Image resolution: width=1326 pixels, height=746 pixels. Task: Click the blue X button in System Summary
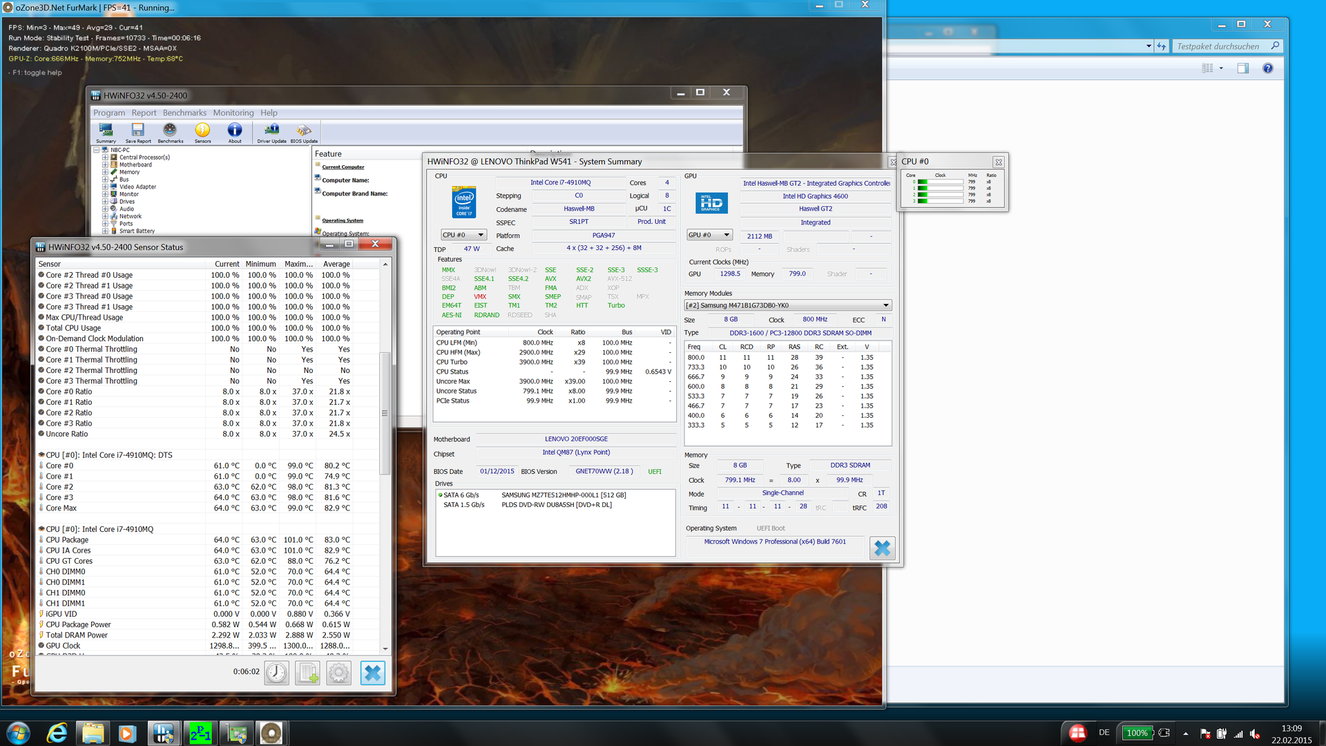[883, 548]
